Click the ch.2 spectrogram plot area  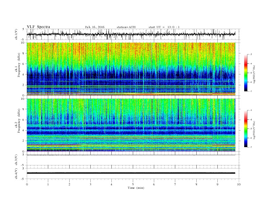pyautogui.click(x=131, y=125)
